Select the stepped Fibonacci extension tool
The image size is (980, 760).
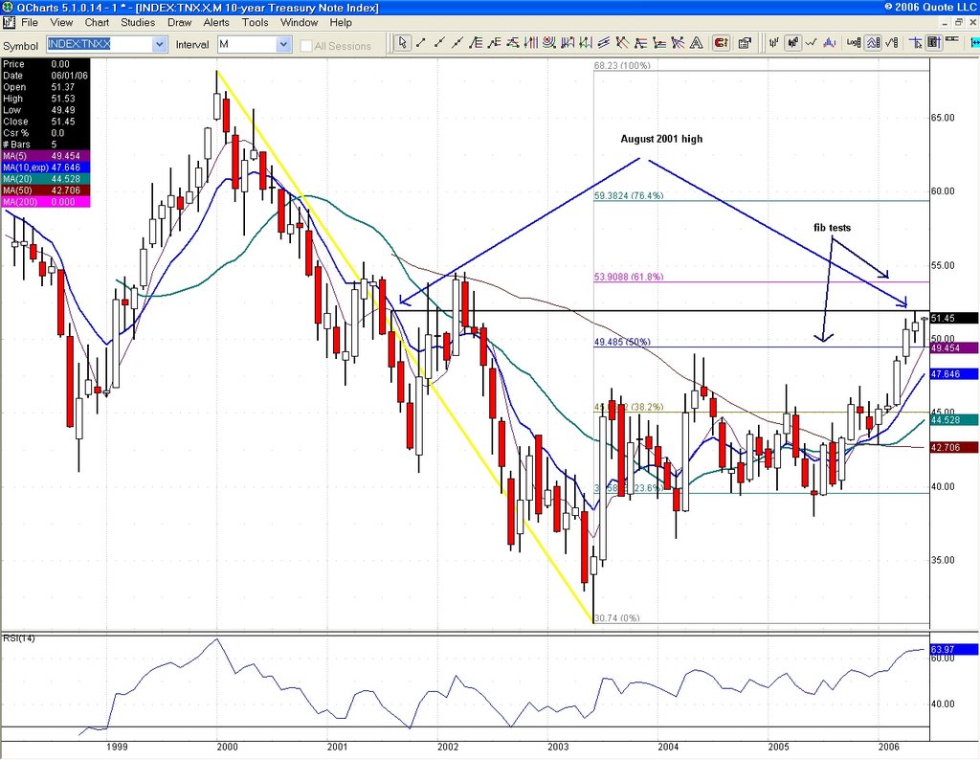point(494,43)
